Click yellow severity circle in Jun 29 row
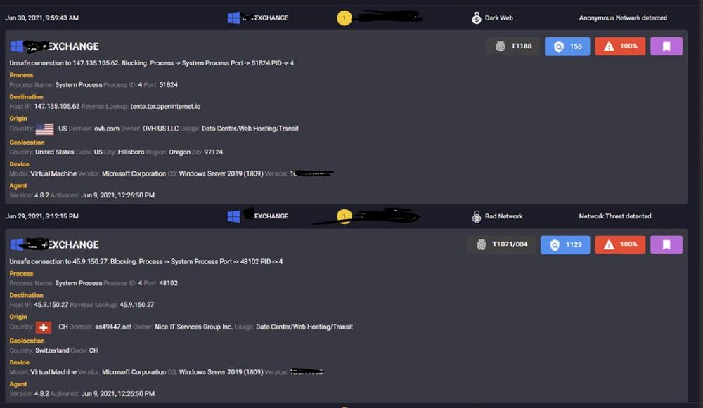The image size is (703, 408). (x=344, y=216)
